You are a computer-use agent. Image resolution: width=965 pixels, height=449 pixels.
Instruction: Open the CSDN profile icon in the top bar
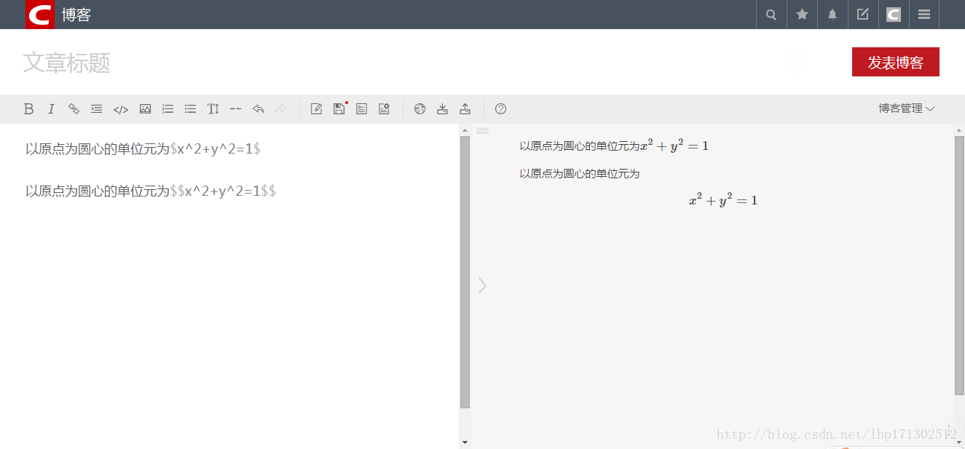click(x=894, y=15)
